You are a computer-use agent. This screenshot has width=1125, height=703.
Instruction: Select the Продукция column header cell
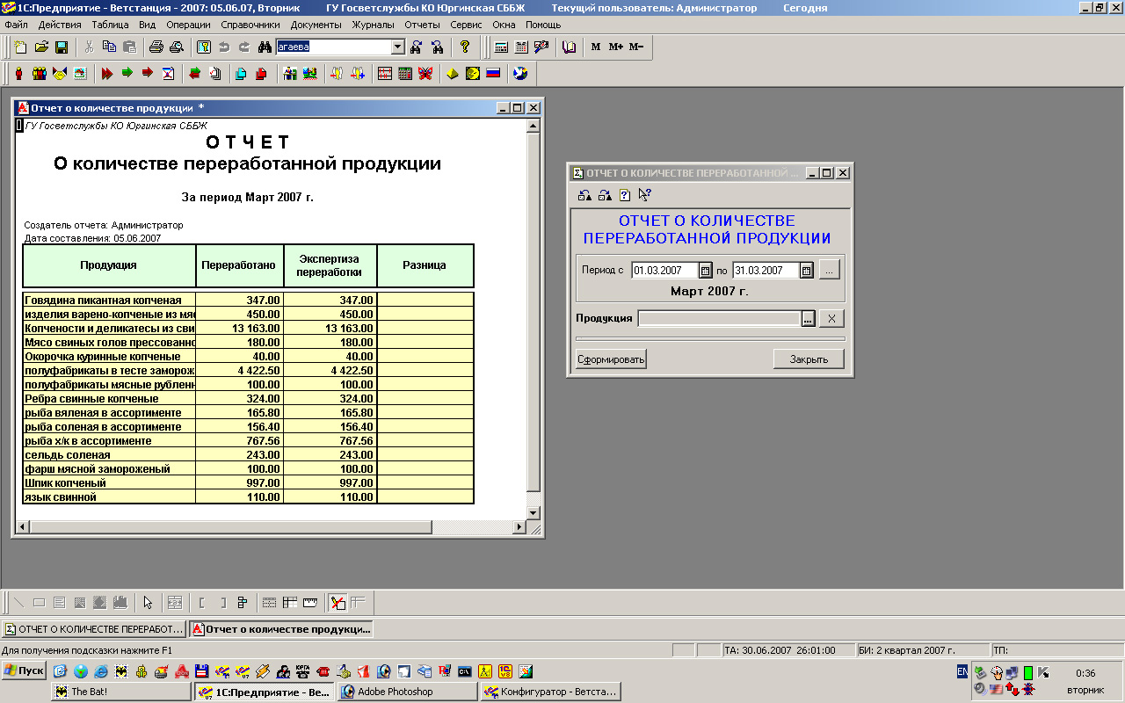point(109,265)
